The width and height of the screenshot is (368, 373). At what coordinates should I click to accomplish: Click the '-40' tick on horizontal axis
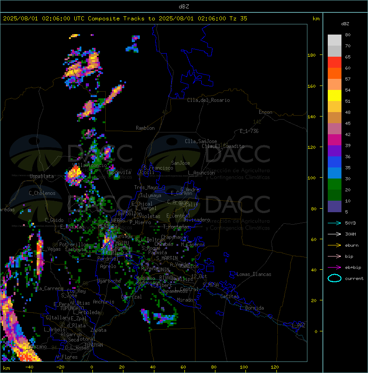tap(29, 367)
